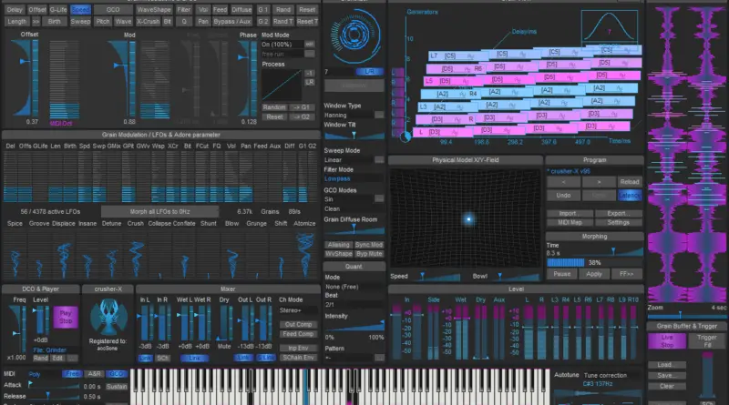Switch to the Filter parameter tab
This screenshot has height=405, width=729.
coord(184,10)
